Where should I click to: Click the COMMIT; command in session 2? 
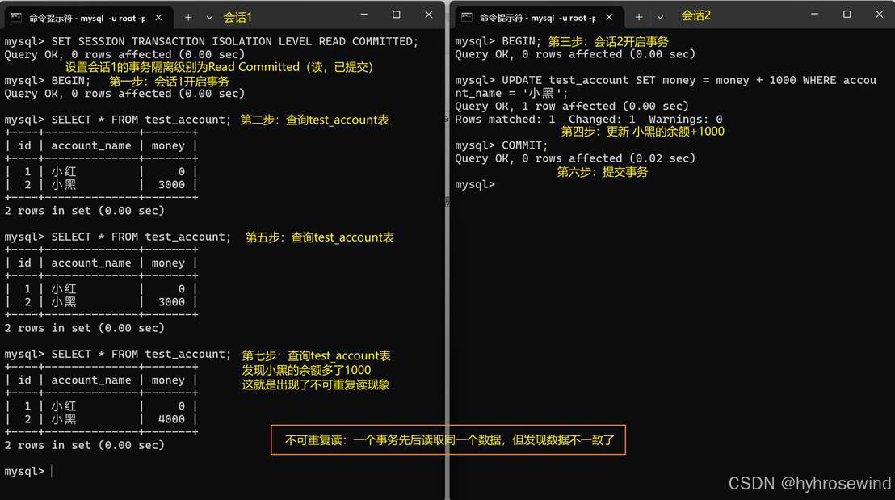pos(524,145)
